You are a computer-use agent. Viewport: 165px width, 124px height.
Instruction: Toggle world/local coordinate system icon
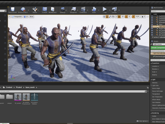tap(113, 17)
